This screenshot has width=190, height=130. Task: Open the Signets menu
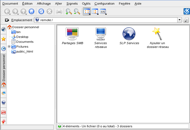click(72, 4)
